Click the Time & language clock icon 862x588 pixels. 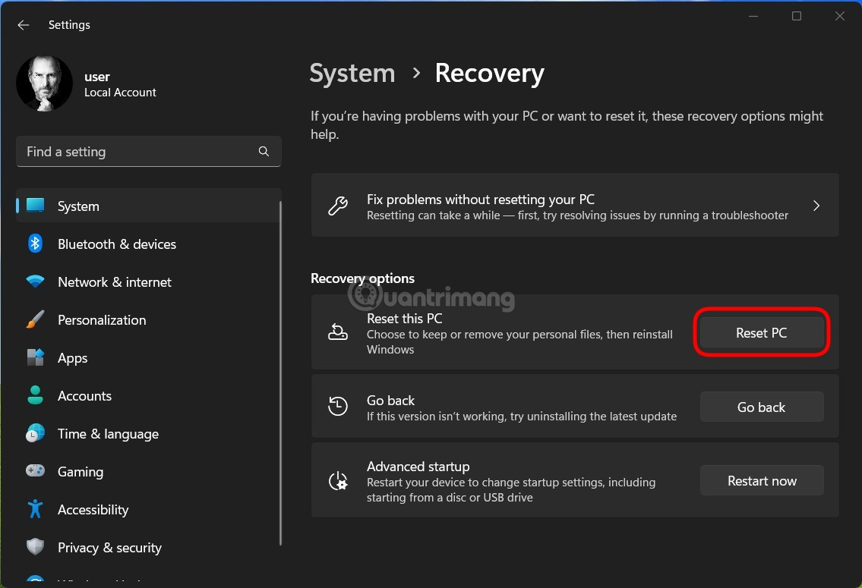click(x=35, y=433)
